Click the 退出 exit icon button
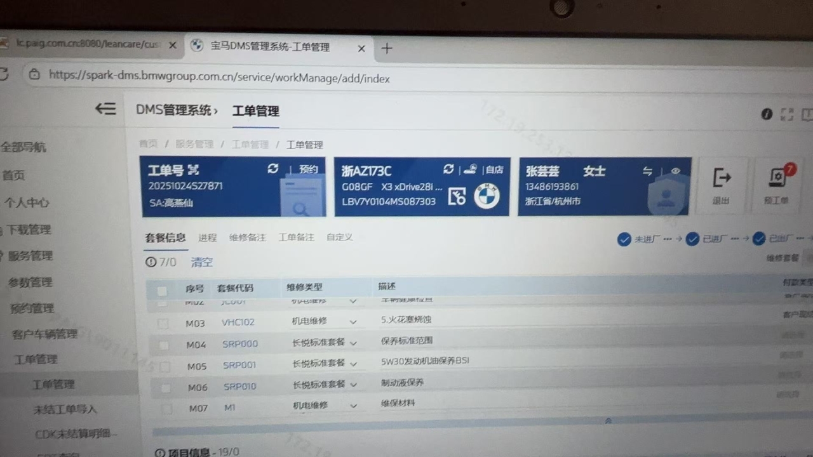 (x=722, y=185)
